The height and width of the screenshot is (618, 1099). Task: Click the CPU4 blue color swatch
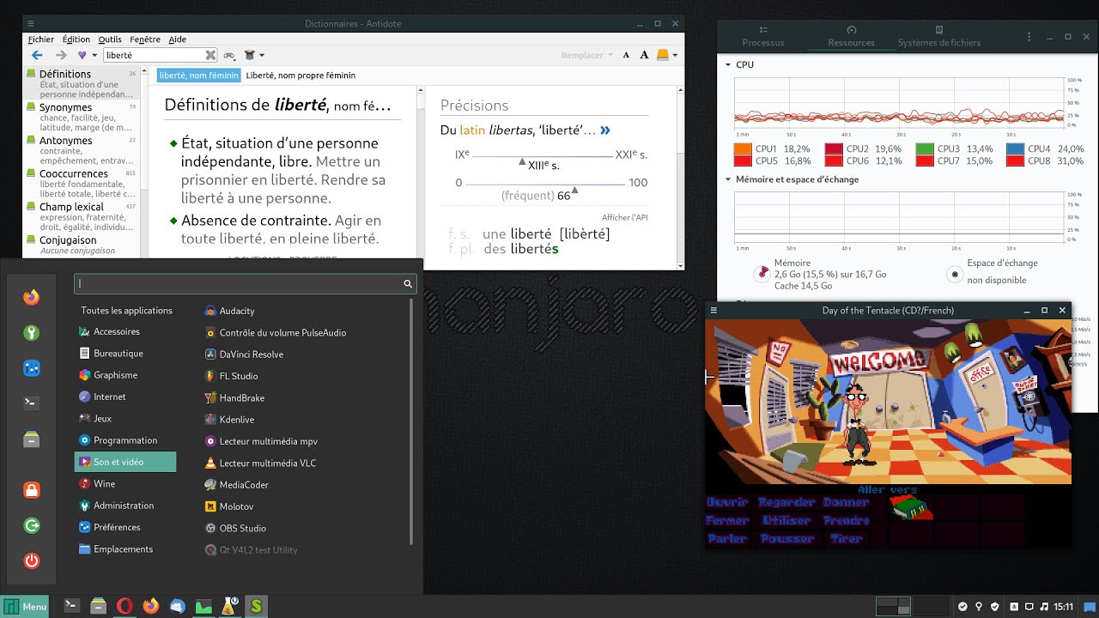coord(1014,149)
